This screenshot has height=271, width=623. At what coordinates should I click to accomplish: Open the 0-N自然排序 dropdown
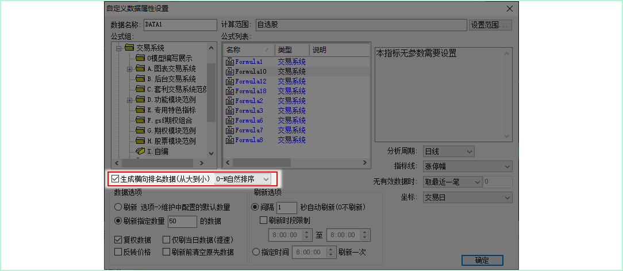[x=243, y=179]
